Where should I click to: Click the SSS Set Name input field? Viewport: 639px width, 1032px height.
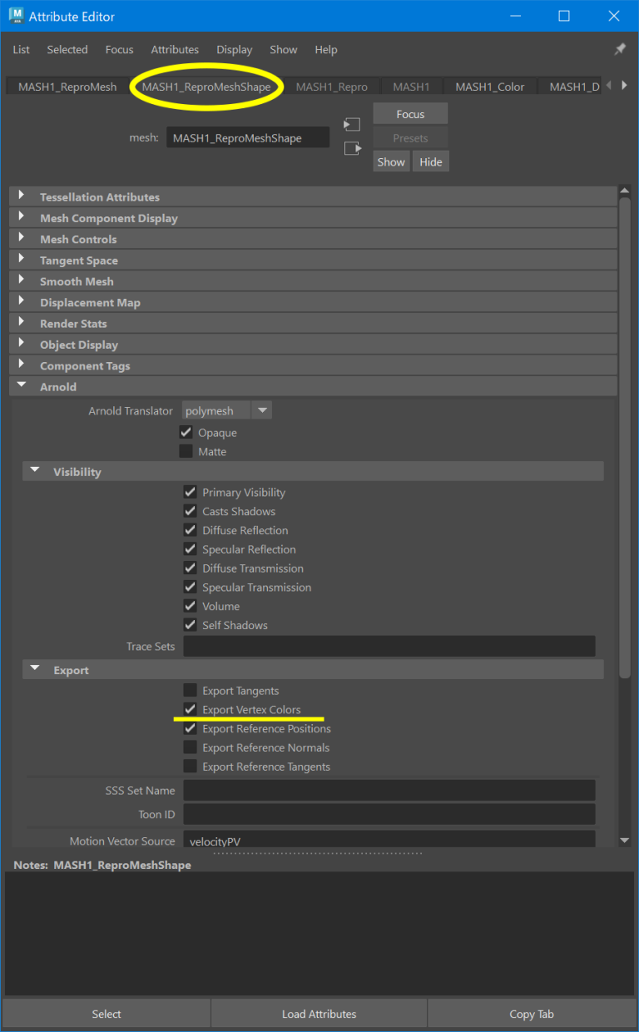tap(389, 790)
